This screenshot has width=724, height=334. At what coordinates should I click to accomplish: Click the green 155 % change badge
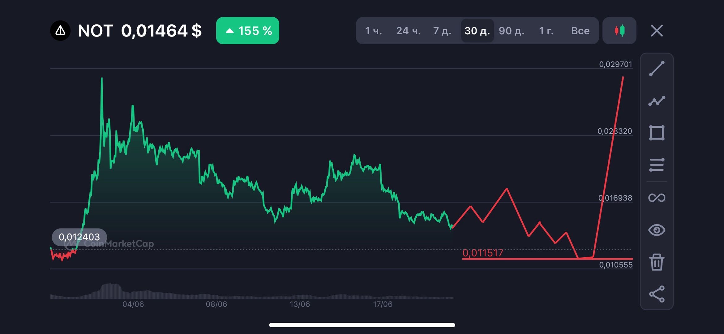[248, 31]
